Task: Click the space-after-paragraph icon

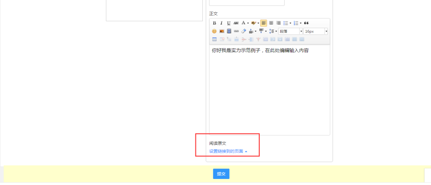Action: coord(262,31)
